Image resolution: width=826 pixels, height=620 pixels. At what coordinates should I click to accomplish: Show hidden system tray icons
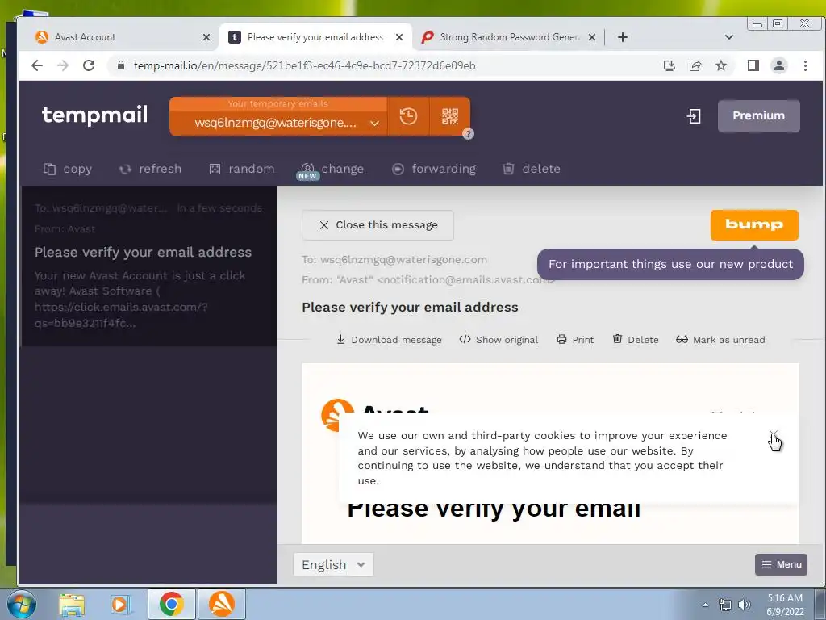click(705, 605)
